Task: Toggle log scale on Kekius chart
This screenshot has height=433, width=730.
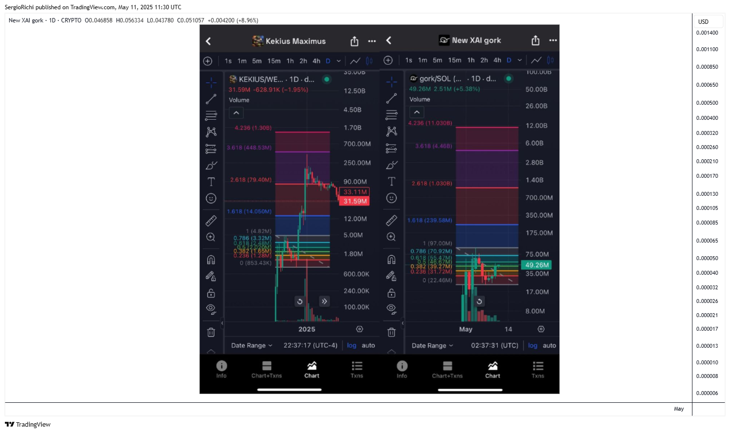Action: (352, 345)
